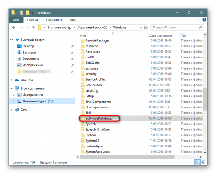Select the servicing folder name
This screenshot has height=174, width=216.
tap(92, 90)
